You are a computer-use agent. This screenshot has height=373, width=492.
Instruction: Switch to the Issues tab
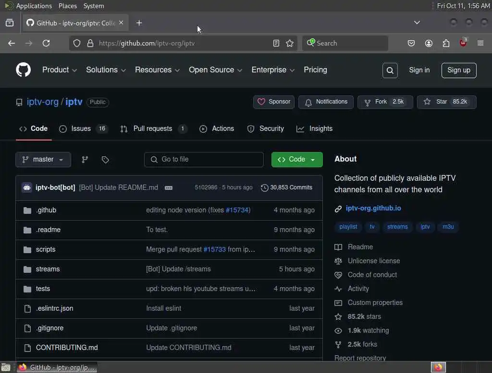pyautogui.click(x=84, y=128)
